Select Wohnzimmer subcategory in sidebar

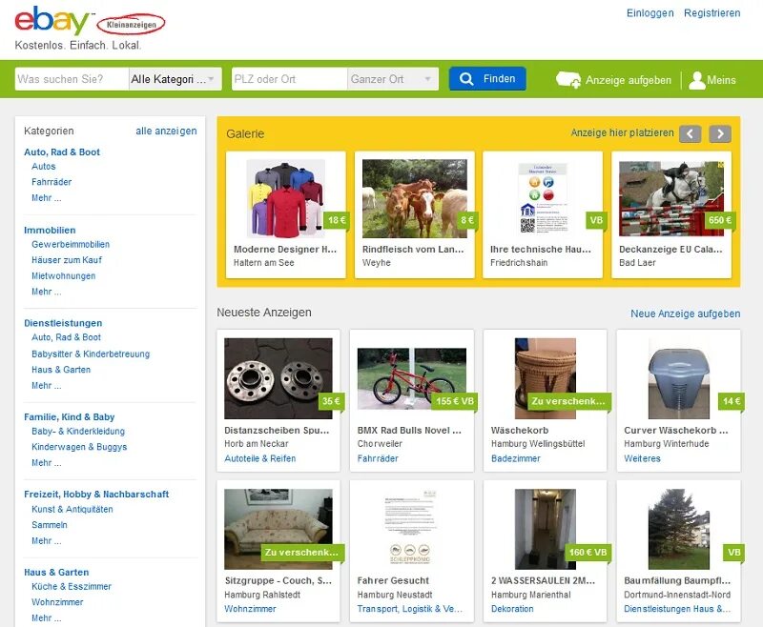point(57,602)
